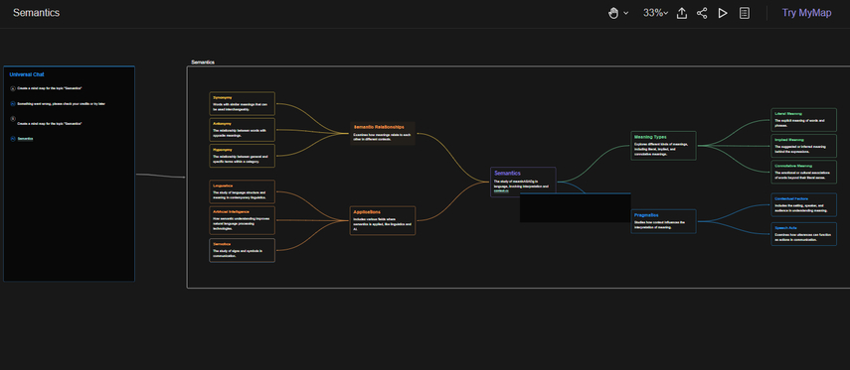The image size is (850, 370).
Task: Click first user avatar icon in chat
Action: [13, 88]
